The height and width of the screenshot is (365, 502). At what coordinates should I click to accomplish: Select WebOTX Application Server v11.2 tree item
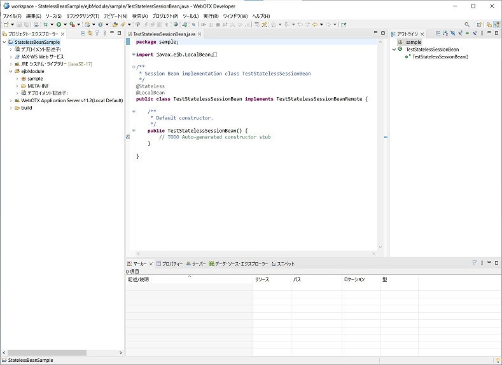click(71, 100)
